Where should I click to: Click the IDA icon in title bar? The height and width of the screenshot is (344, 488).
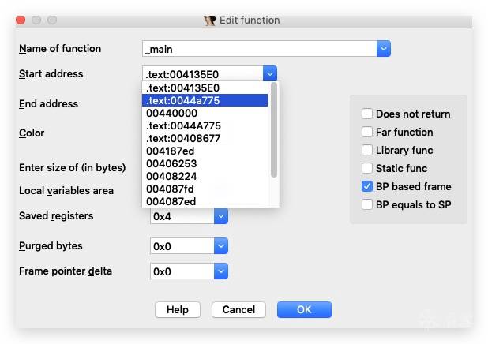click(210, 21)
